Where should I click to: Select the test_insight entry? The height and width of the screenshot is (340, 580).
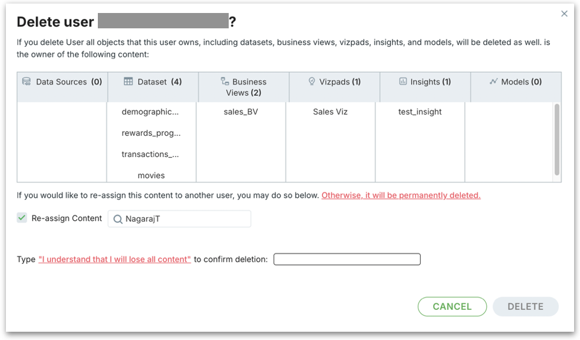coord(420,112)
